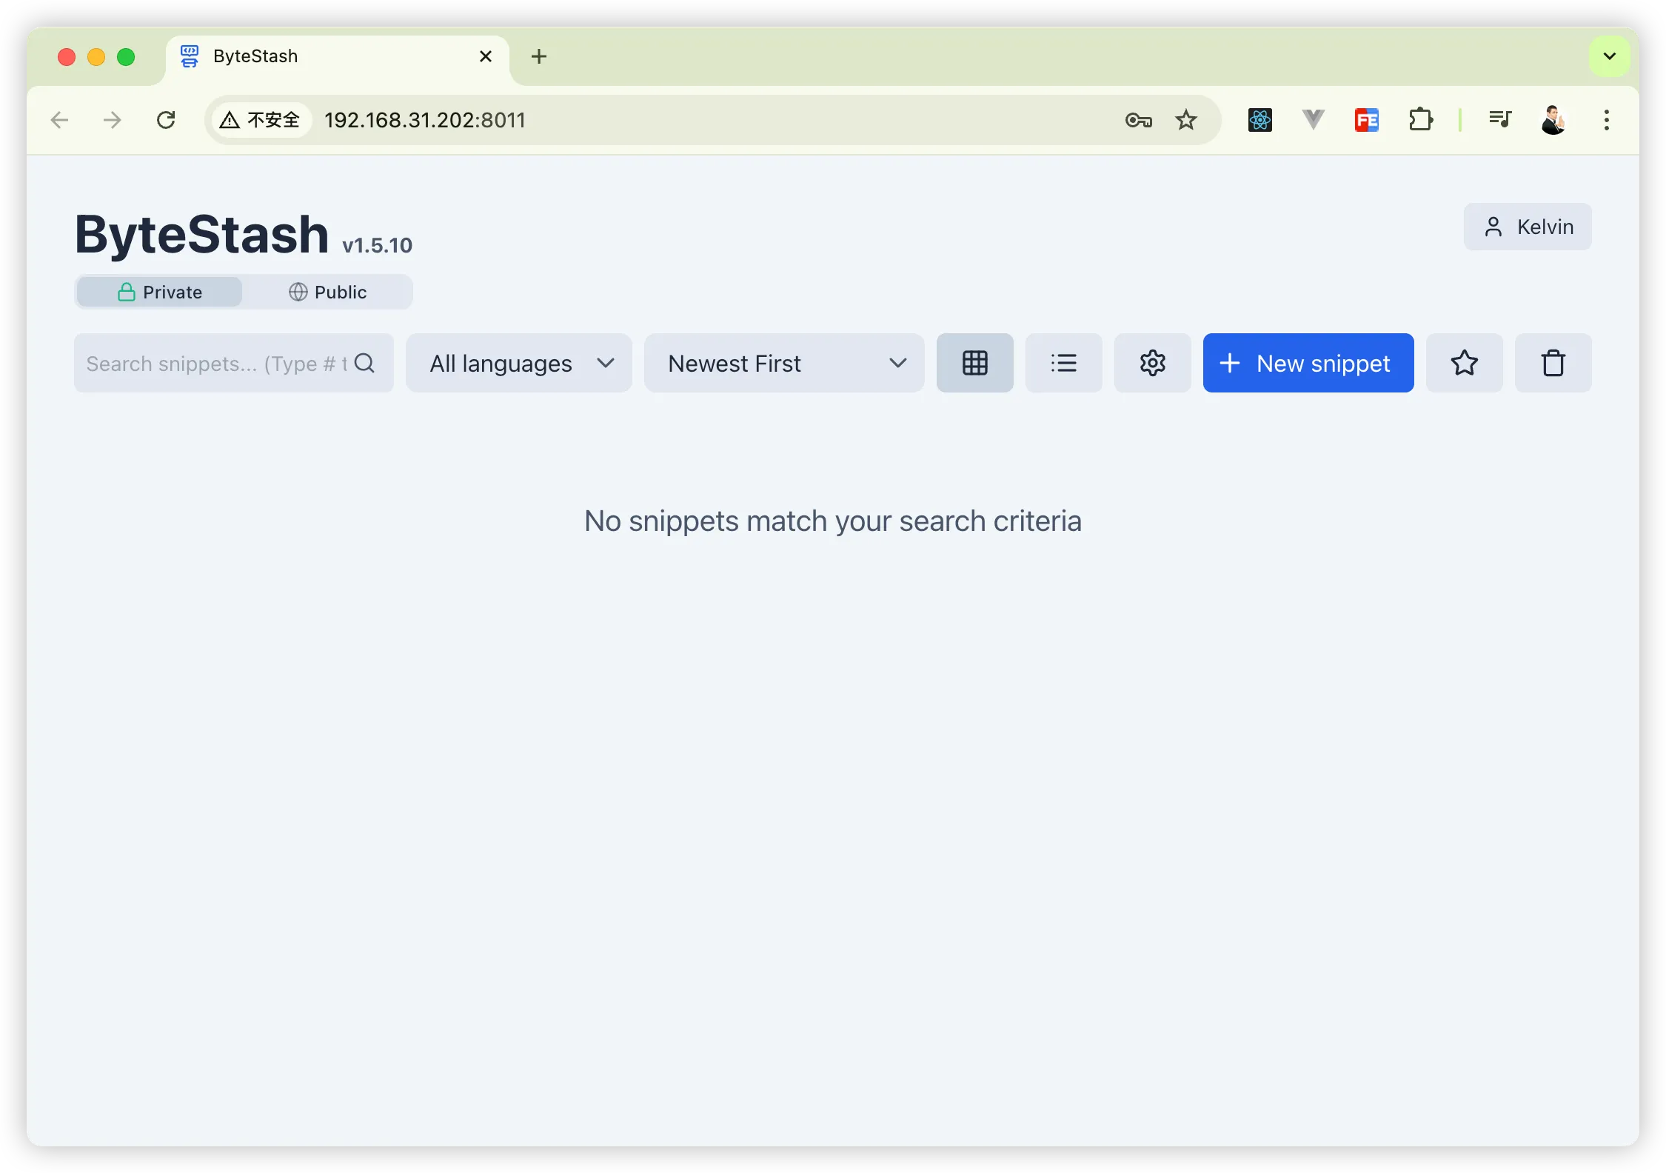Select the Public snippets toggle
This screenshot has width=1666, height=1173.
(327, 292)
